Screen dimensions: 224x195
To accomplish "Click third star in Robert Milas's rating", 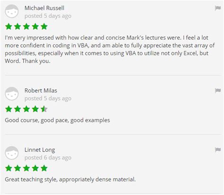I will pos(26,109).
